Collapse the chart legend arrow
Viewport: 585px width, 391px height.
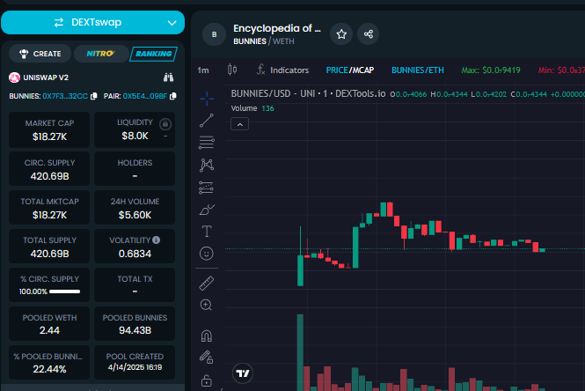coord(240,124)
